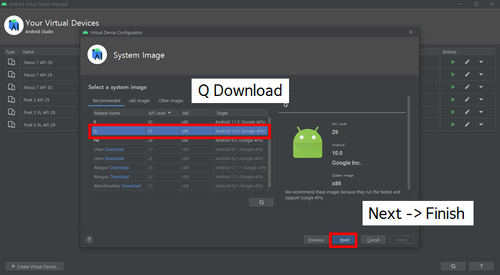Close the Virtual Device Configuration dialog
Image resolution: width=500 pixels, height=275 pixels.
click(411, 32)
